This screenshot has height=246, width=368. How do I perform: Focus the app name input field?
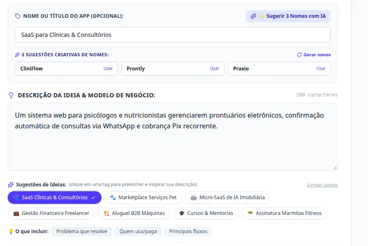click(x=173, y=35)
